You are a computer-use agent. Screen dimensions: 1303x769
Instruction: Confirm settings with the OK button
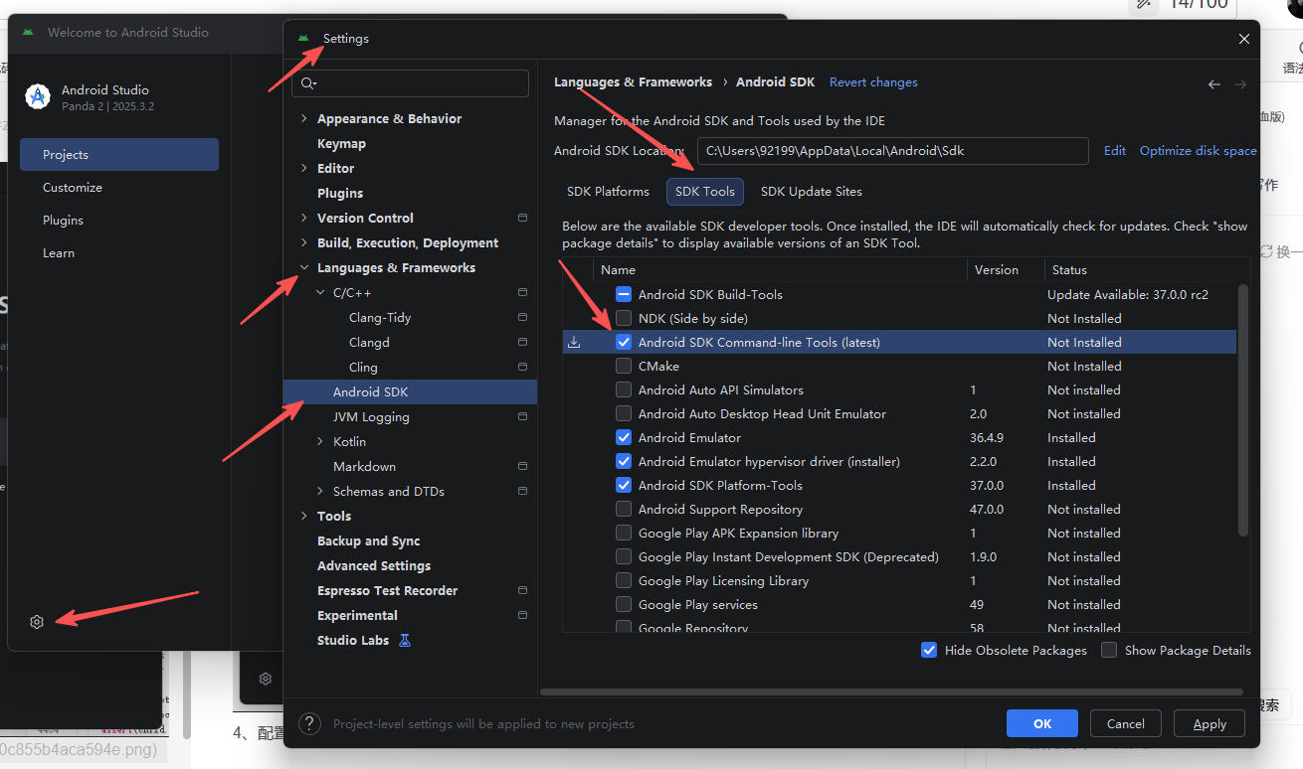pyautogui.click(x=1042, y=724)
